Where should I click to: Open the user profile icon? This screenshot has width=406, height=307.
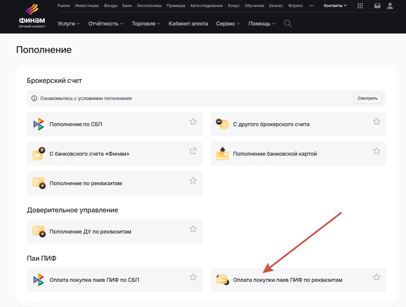click(390, 6)
